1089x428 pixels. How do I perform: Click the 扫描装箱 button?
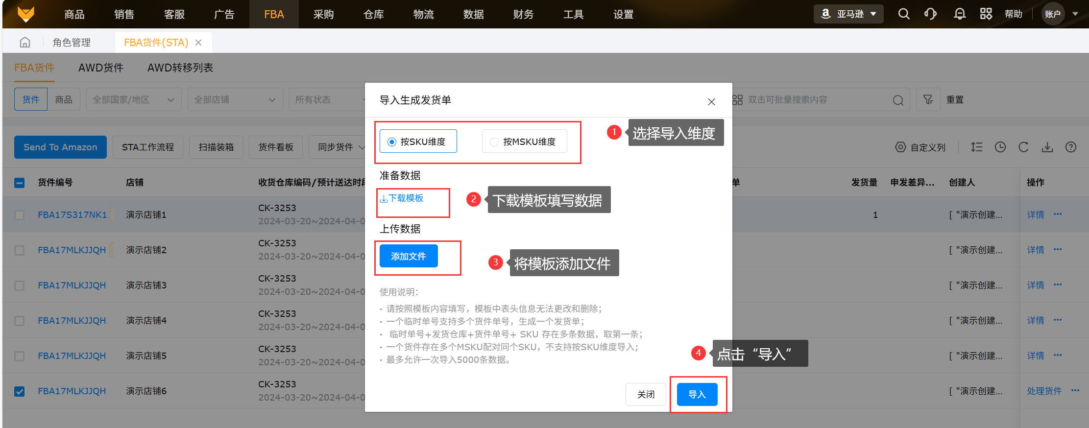tap(216, 147)
